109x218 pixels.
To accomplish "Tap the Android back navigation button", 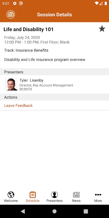I will click(23, 211).
